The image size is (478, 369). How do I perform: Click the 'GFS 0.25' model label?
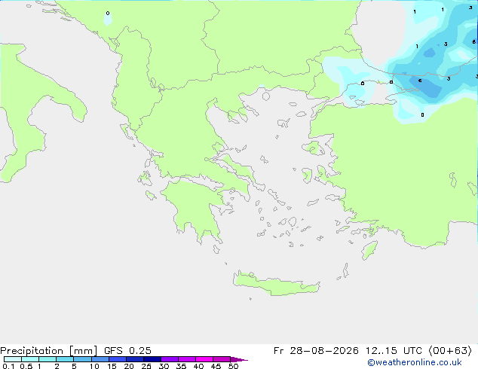click(x=127, y=351)
